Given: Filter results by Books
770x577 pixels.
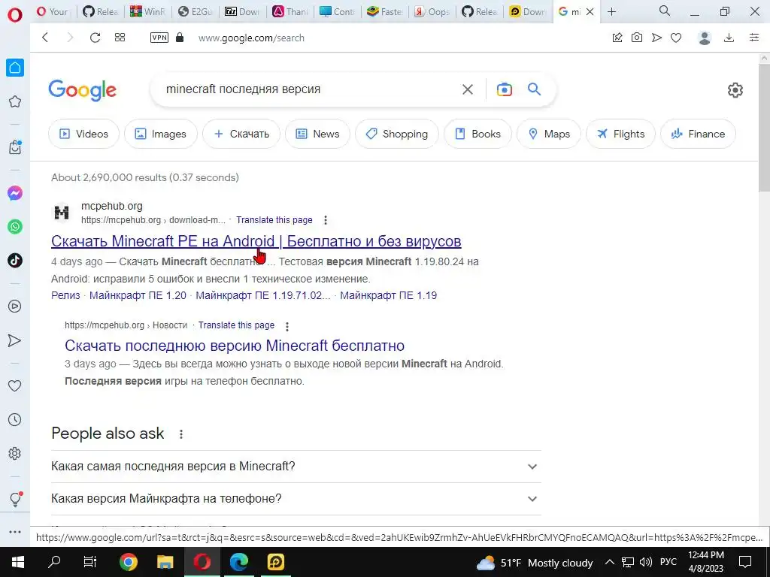Looking at the screenshot, I should pyautogui.click(x=477, y=134).
